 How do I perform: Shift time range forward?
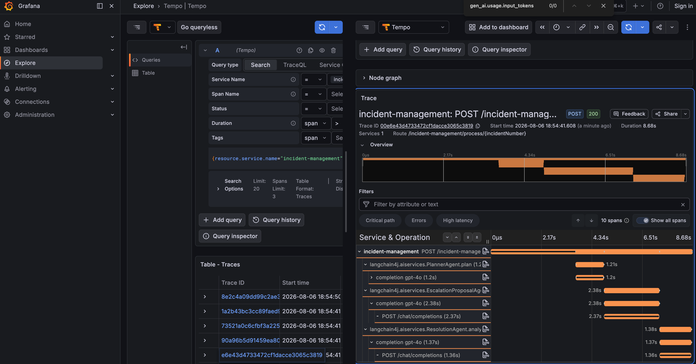pos(596,27)
